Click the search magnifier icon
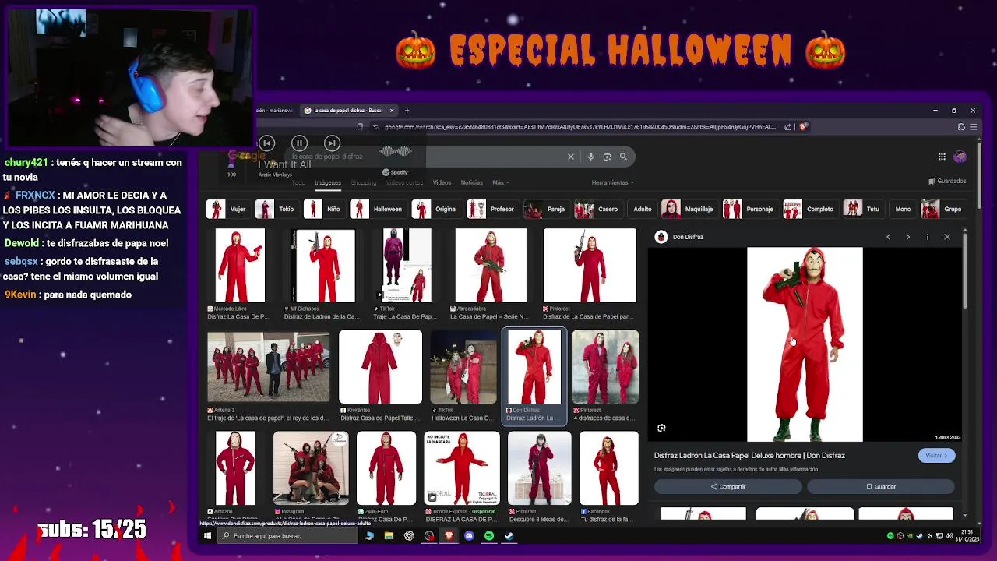997x561 pixels. coord(623,157)
